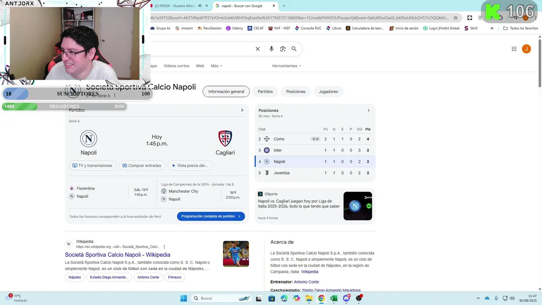Viewport: 542px width, 305px height.
Task: Open the Società Sportiva Calcio Napoli - Wikipedia link
Action: [x=117, y=255]
